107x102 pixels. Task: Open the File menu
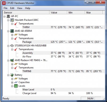coord(5,8)
